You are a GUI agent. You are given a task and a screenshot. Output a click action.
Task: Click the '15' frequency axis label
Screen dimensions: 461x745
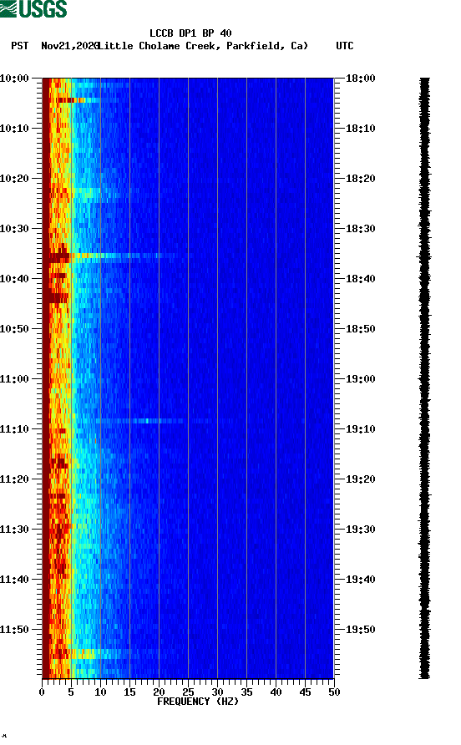click(129, 692)
